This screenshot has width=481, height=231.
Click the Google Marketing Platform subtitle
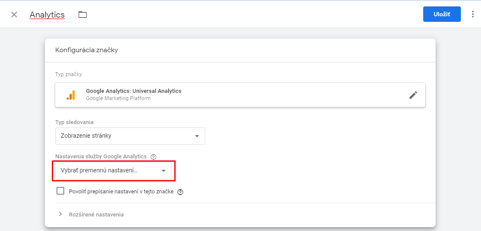[118, 98]
